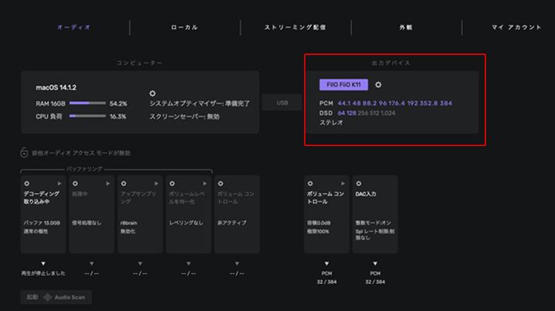Open settings gear in the upsampling card
The image size is (555, 311).
(123, 184)
